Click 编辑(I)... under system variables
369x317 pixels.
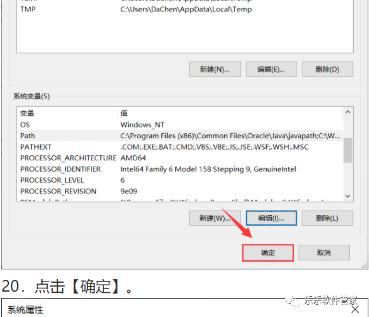click(x=271, y=218)
